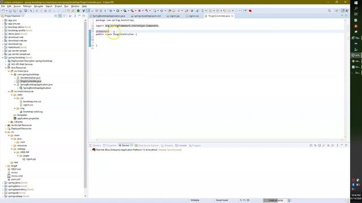Select bootstrap.min.css in the tree
This screenshot has width=362, height=203.
point(32,101)
